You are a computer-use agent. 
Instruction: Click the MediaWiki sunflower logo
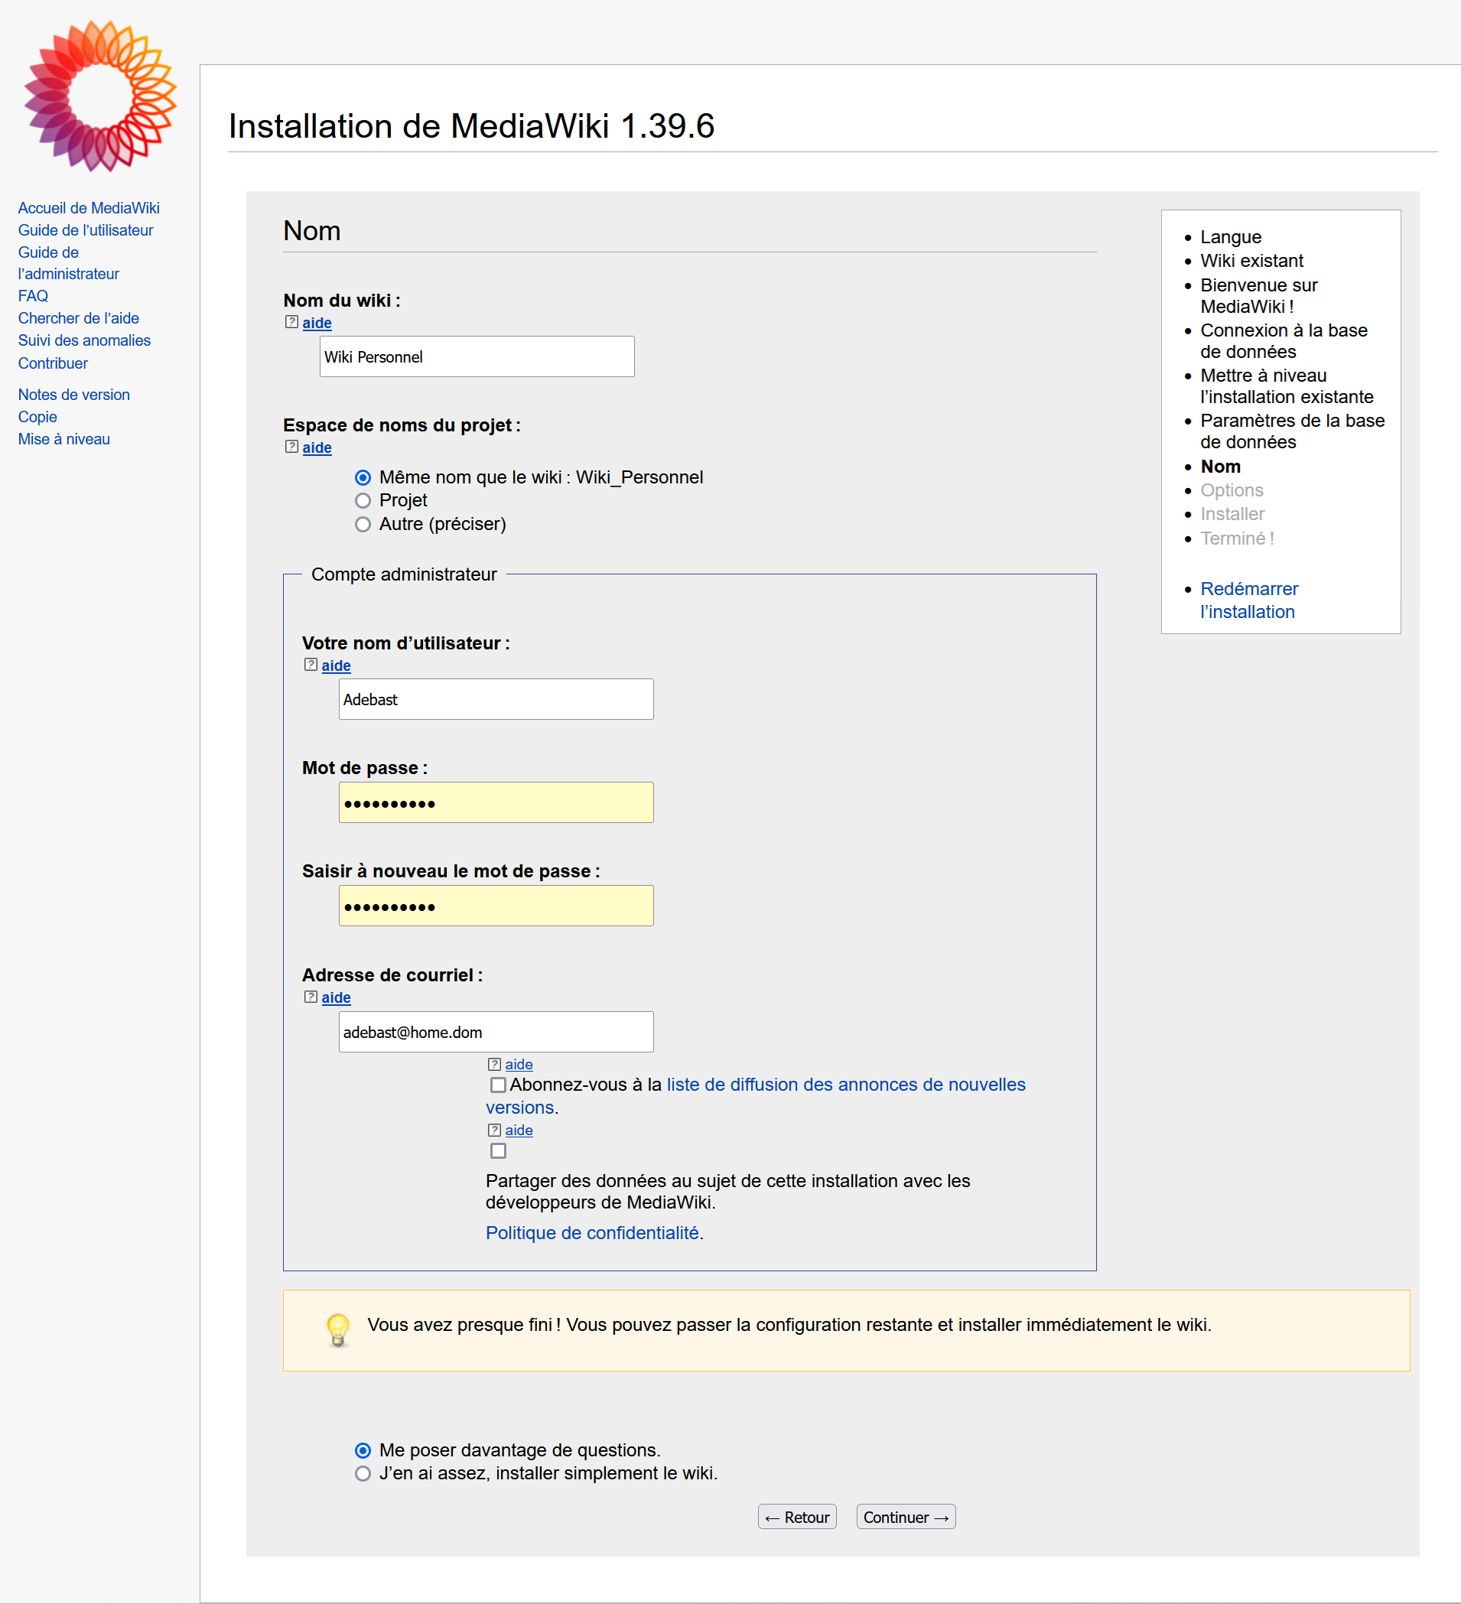[100, 96]
